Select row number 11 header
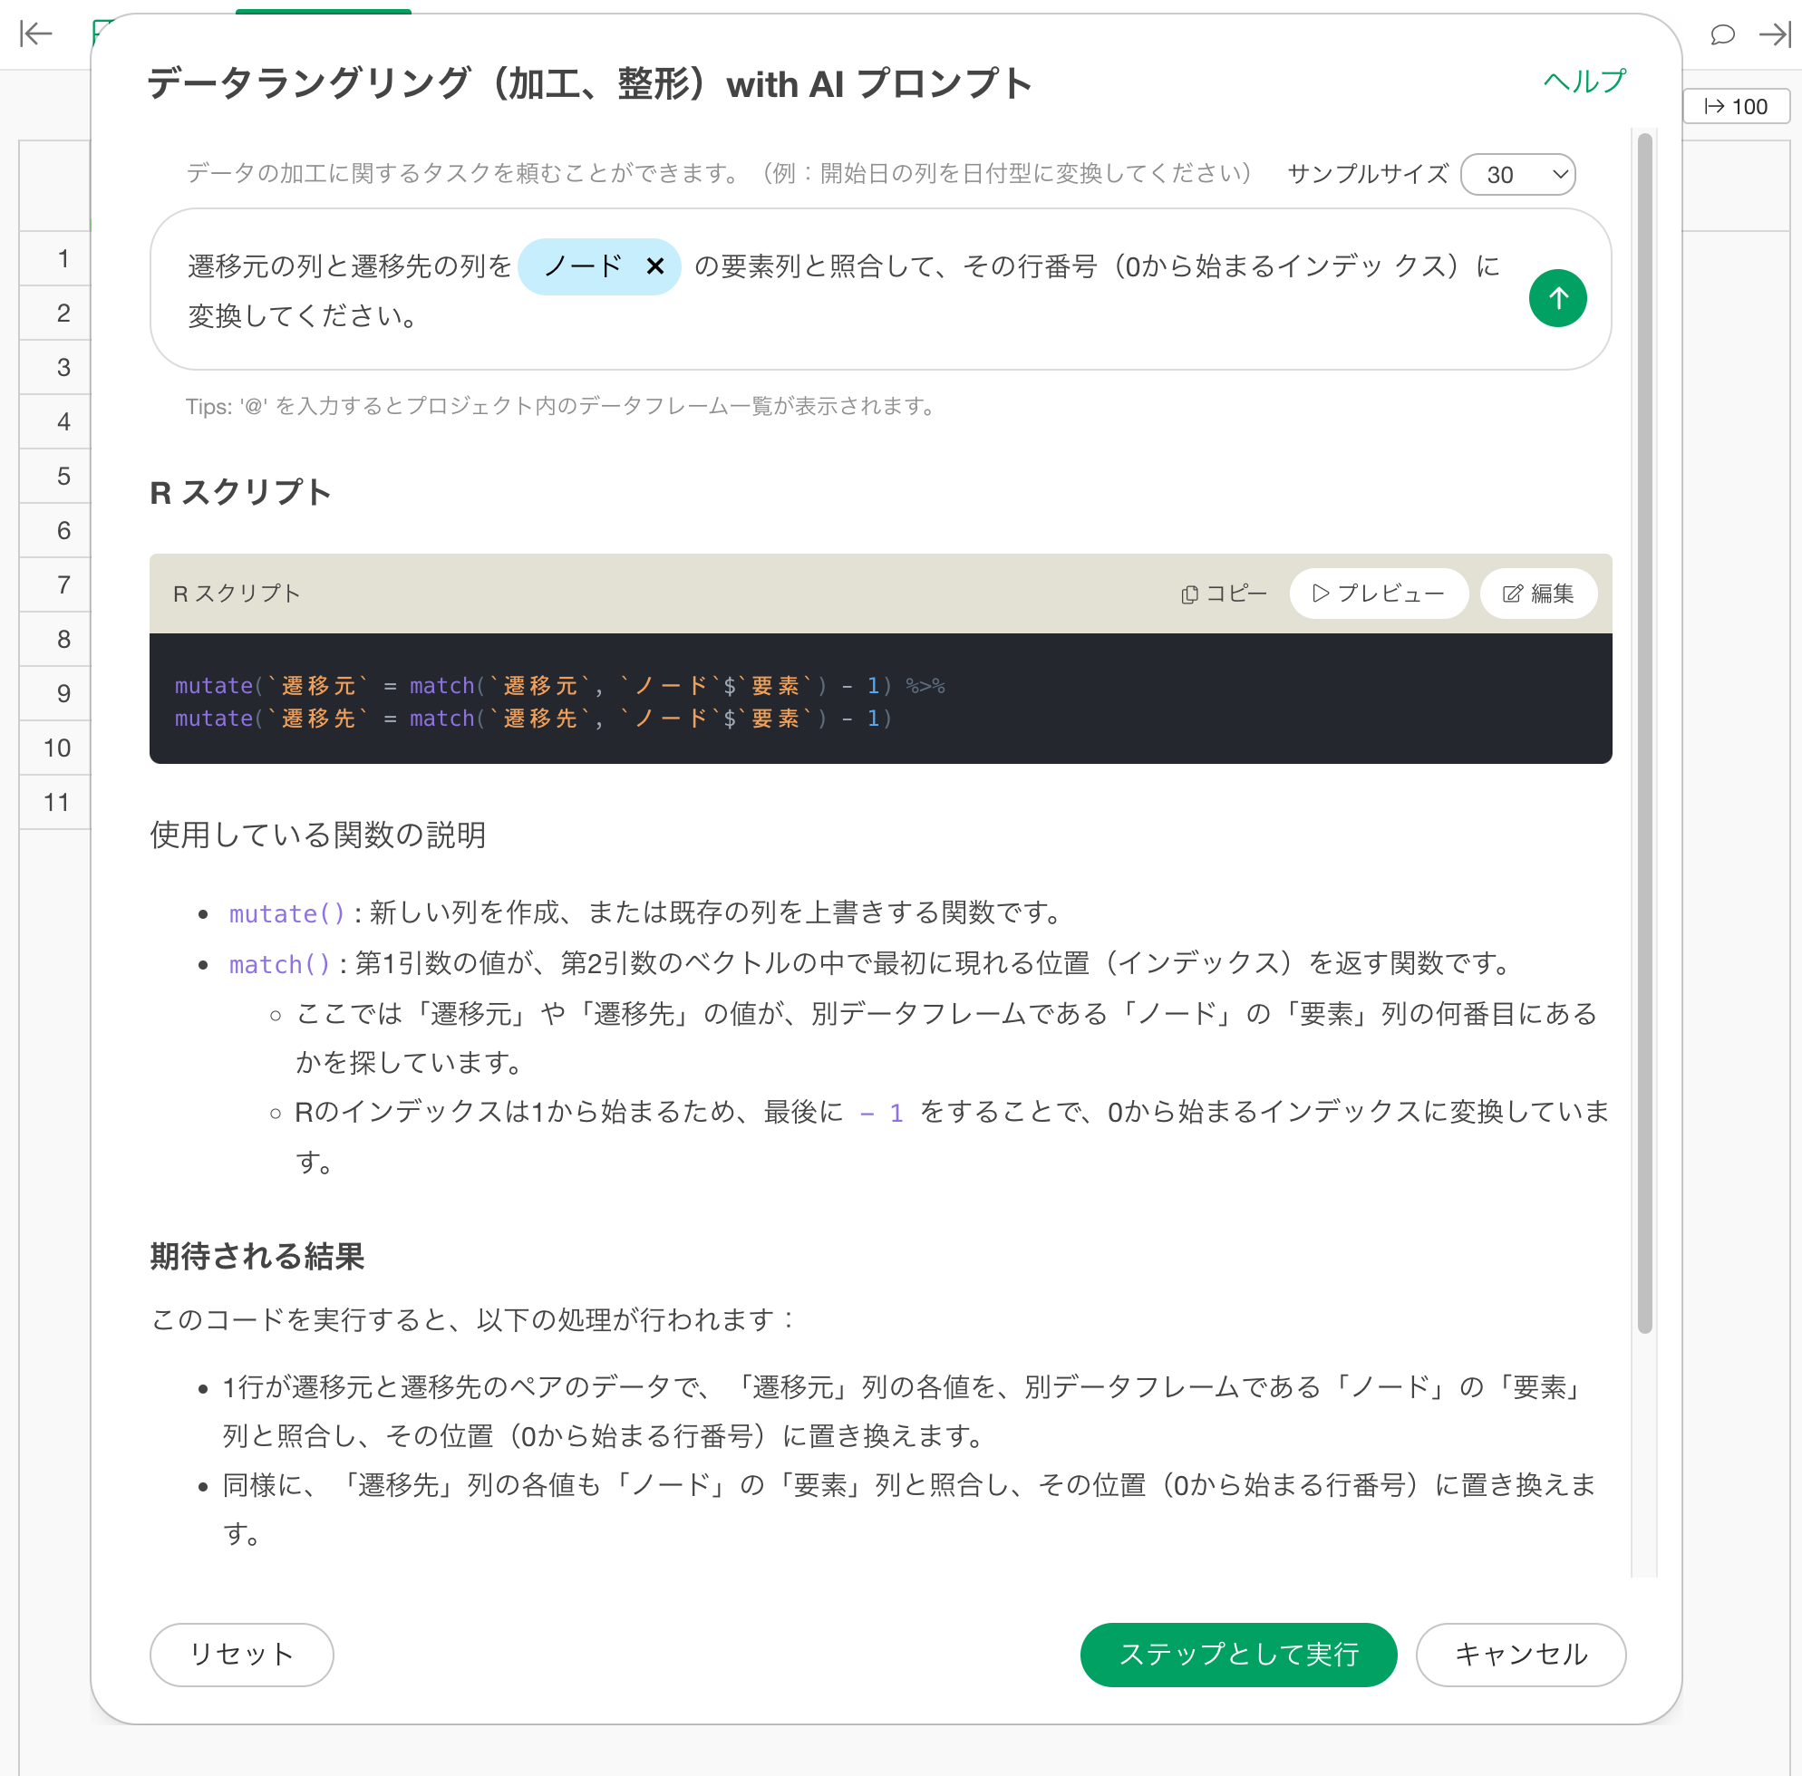The height and width of the screenshot is (1776, 1802). 56,802
